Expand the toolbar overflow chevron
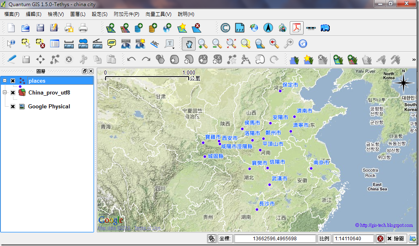The width and height of the screenshot is (419, 246). [414, 59]
